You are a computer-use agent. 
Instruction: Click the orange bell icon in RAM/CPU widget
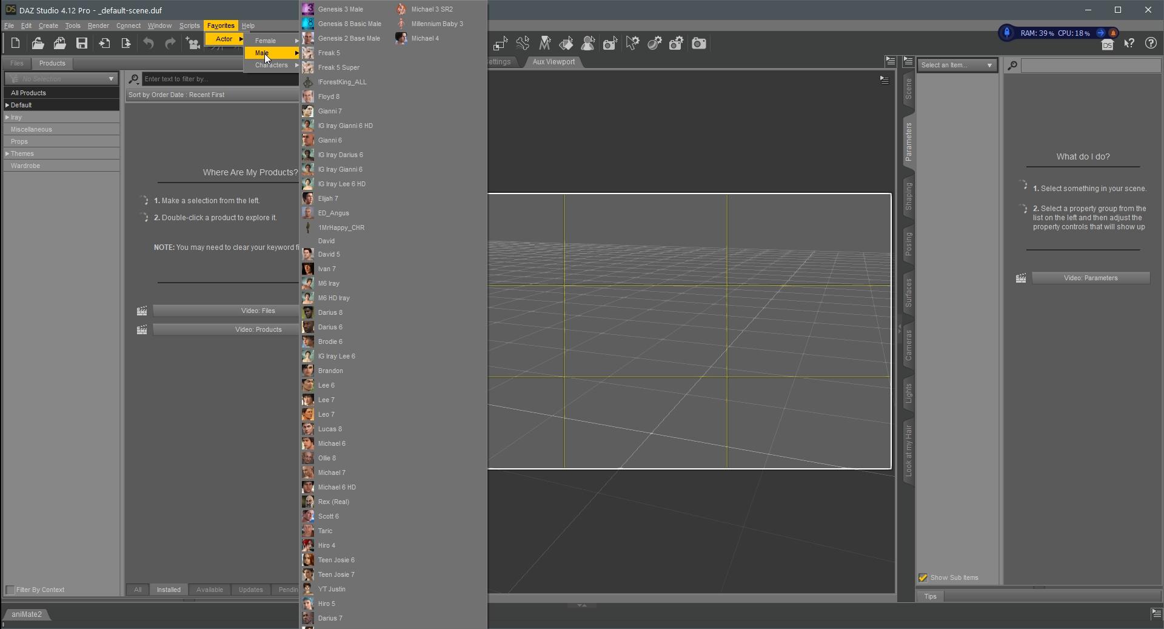1113,33
